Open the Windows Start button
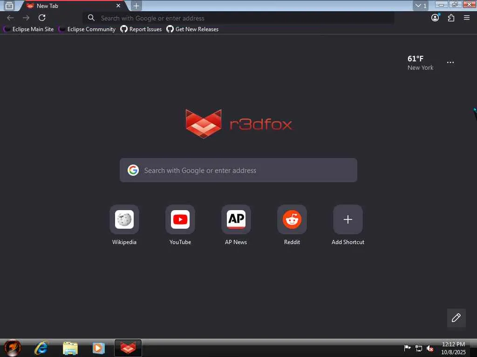 [13, 348]
